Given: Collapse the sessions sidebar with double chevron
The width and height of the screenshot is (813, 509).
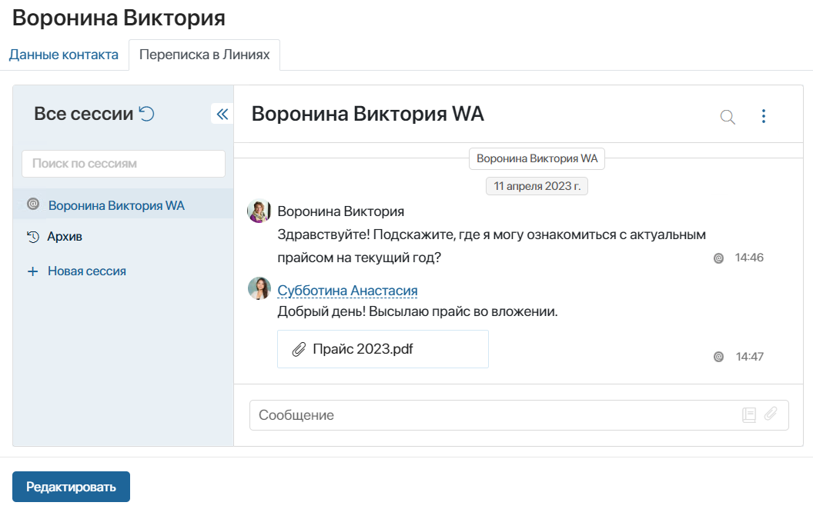Looking at the screenshot, I should [x=222, y=114].
